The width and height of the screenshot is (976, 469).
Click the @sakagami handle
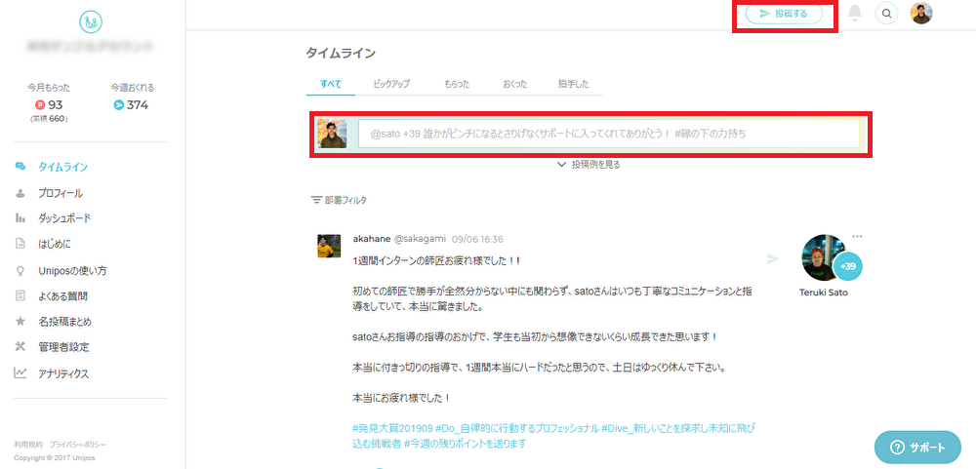(420, 239)
